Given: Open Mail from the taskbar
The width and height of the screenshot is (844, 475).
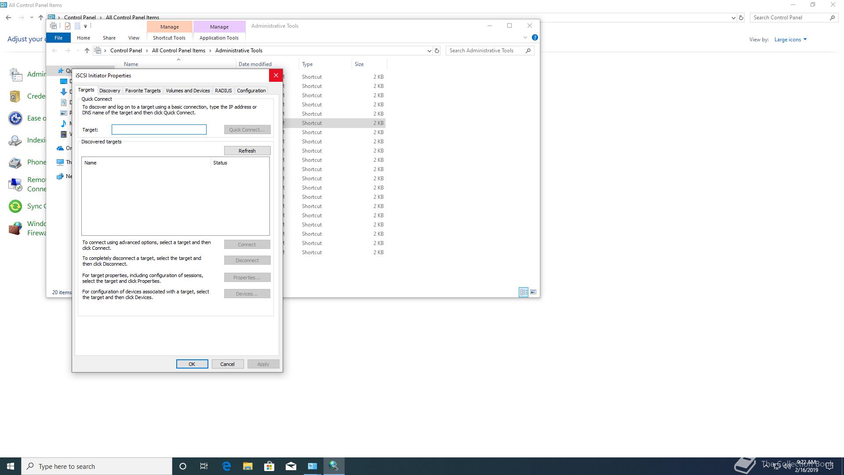Looking at the screenshot, I should coord(291,466).
